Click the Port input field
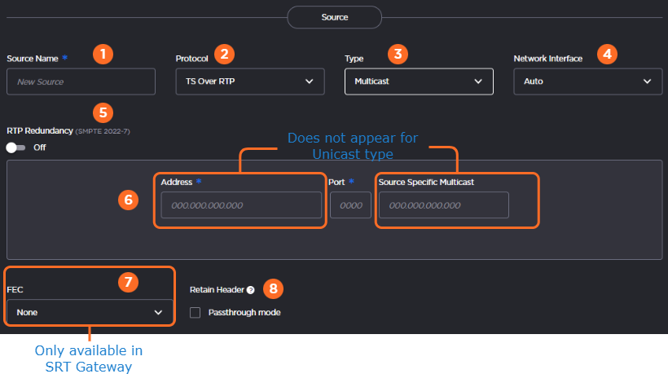This screenshot has width=668, height=374. pyautogui.click(x=350, y=205)
